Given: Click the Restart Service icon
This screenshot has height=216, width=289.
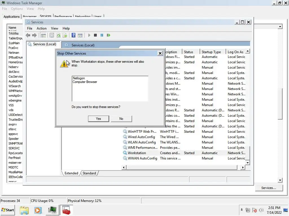Looking at the screenshot, I should click(108, 35).
